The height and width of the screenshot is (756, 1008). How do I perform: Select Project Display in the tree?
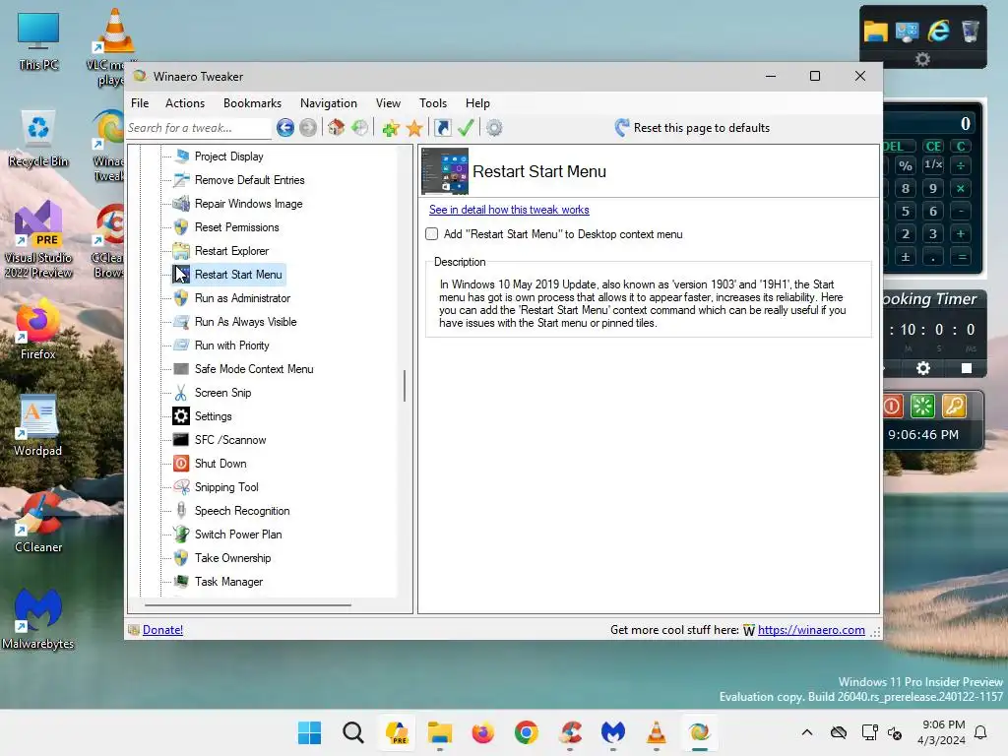click(228, 157)
